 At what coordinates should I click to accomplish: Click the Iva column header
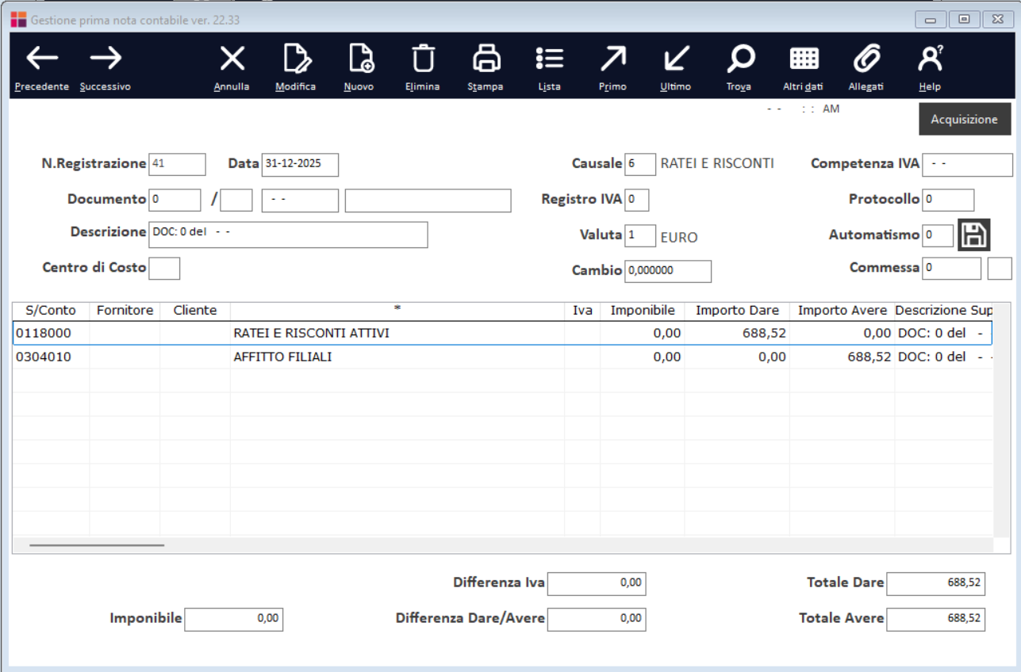point(582,311)
